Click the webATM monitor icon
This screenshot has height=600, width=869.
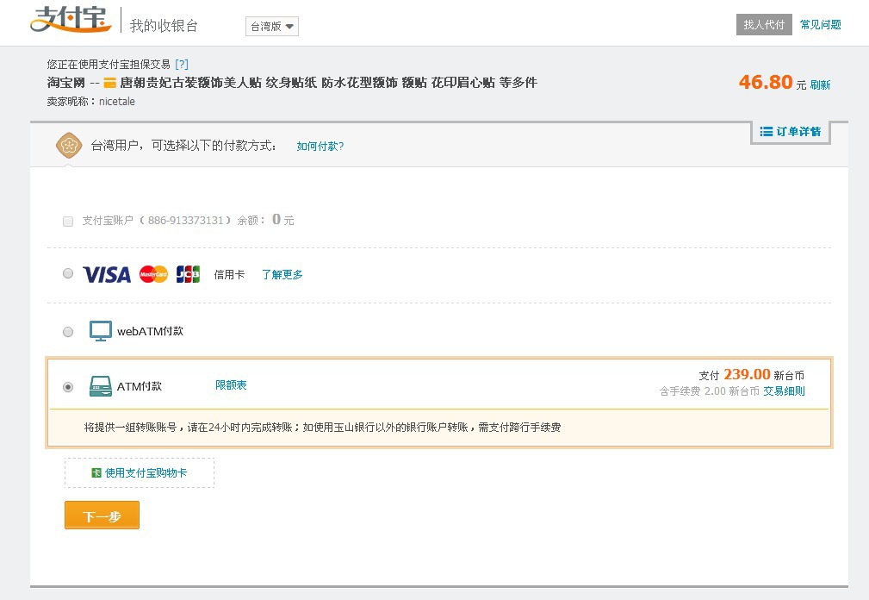point(100,331)
